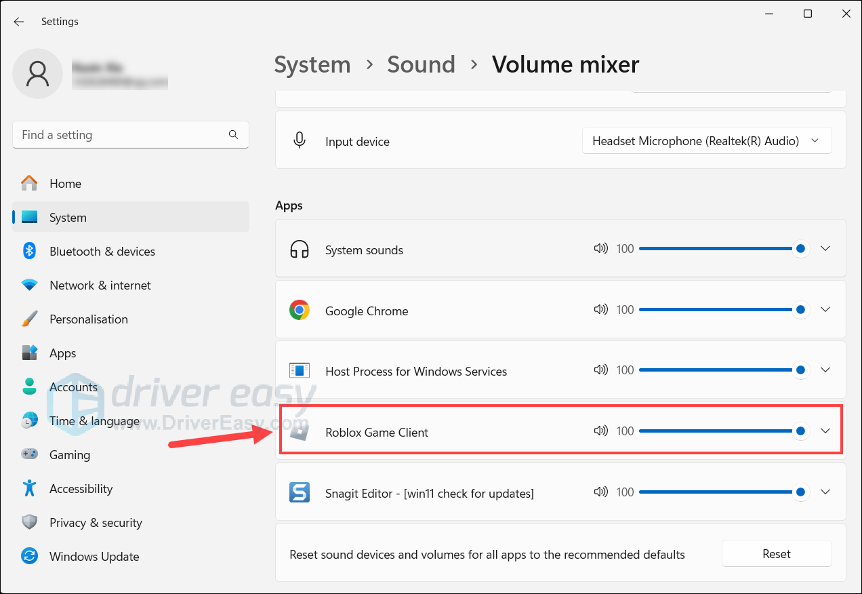This screenshot has height=594, width=862.
Task: Click the Snagit Editor volume slider
Action: coord(724,492)
